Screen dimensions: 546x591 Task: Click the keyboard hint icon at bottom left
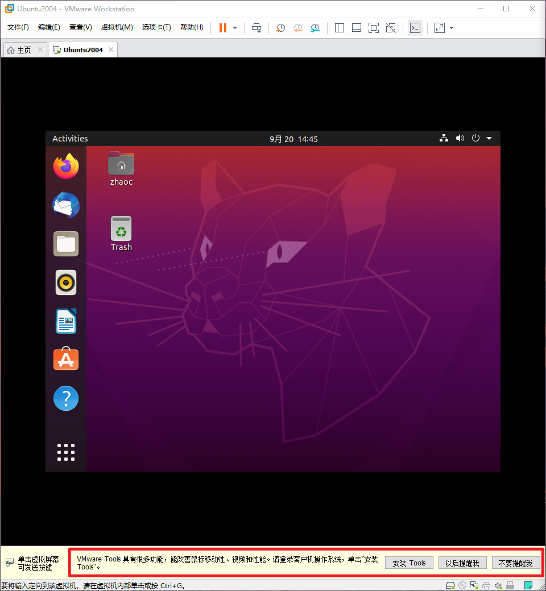pyautogui.click(x=10, y=563)
